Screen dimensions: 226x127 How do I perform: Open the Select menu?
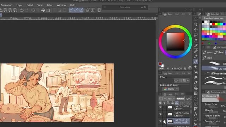coord(30,5)
